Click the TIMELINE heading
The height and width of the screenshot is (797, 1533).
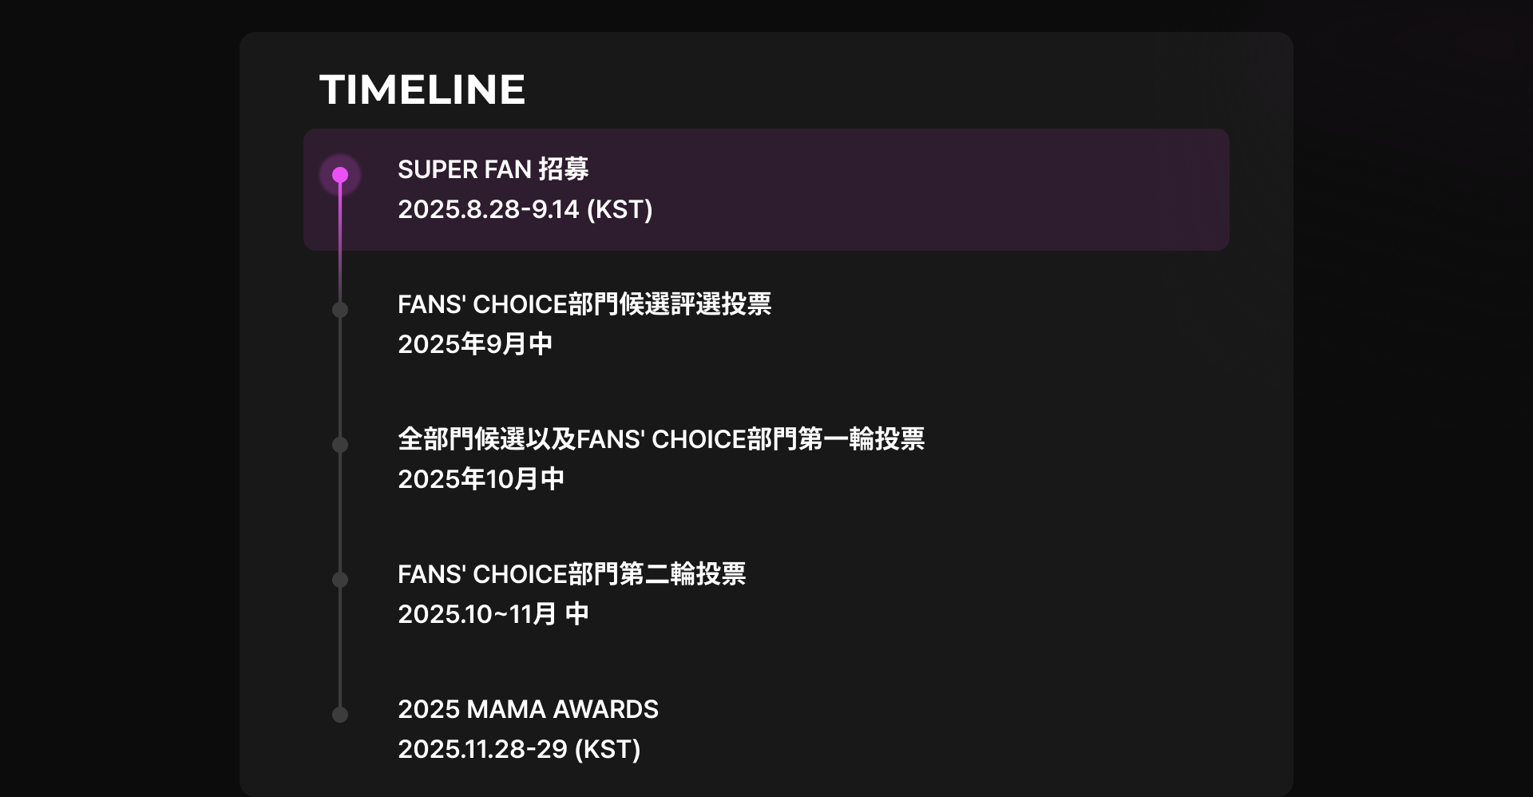click(422, 89)
